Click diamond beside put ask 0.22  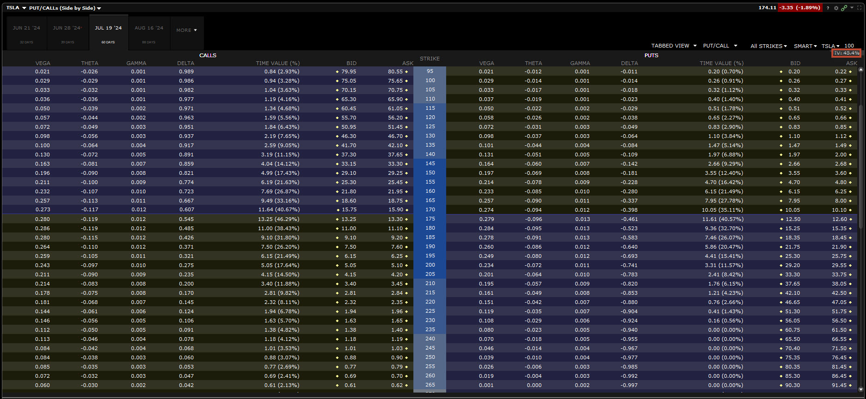pyautogui.click(x=850, y=72)
